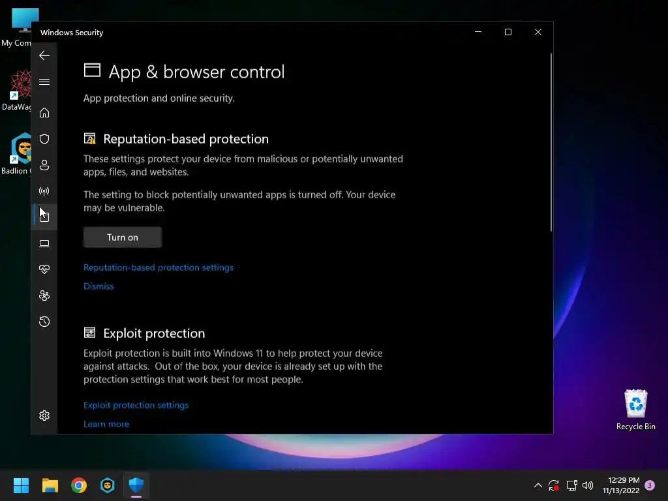Open Exploit protection settings link
Screen dimensions: 668x501
[x=136, y=405]
